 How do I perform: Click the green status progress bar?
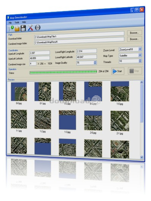63,72
